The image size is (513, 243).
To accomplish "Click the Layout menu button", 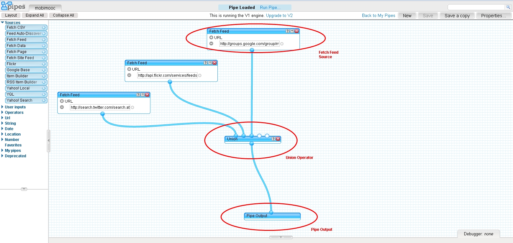I will point(11,15).
